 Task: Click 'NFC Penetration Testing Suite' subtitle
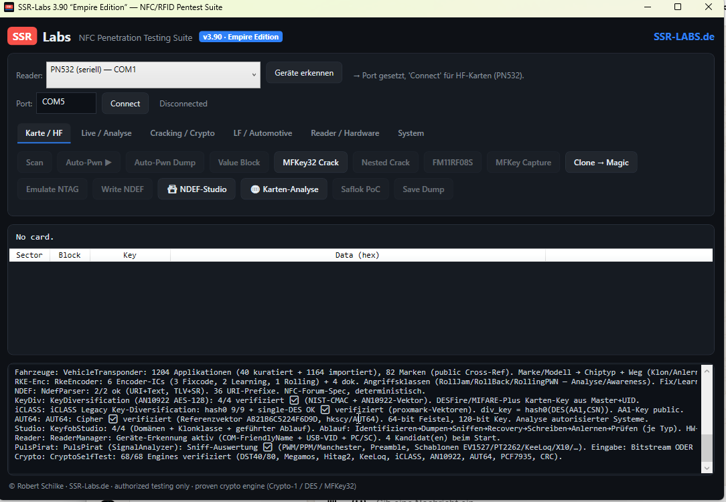[x=135, y=37]
